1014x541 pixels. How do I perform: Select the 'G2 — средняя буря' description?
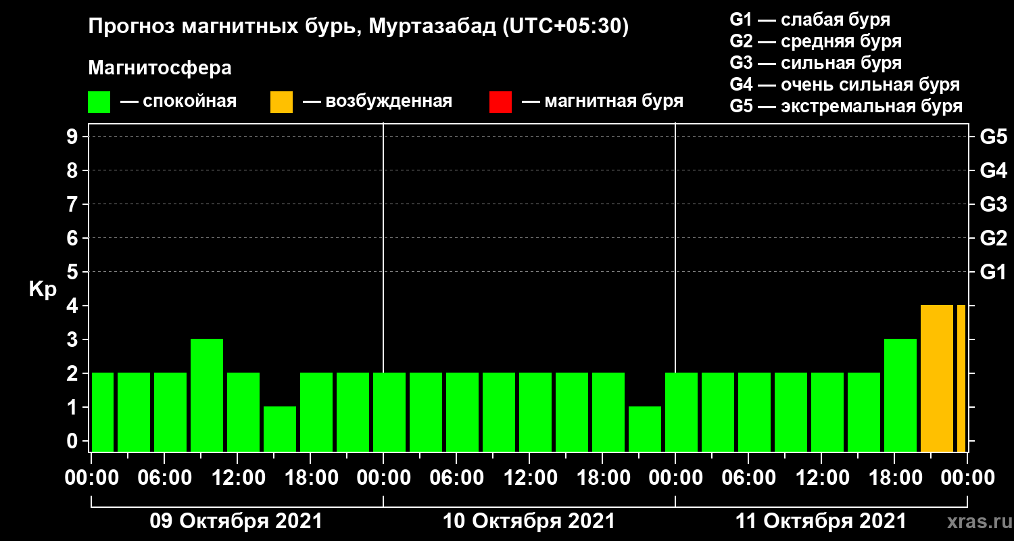[x=816, y=41]
